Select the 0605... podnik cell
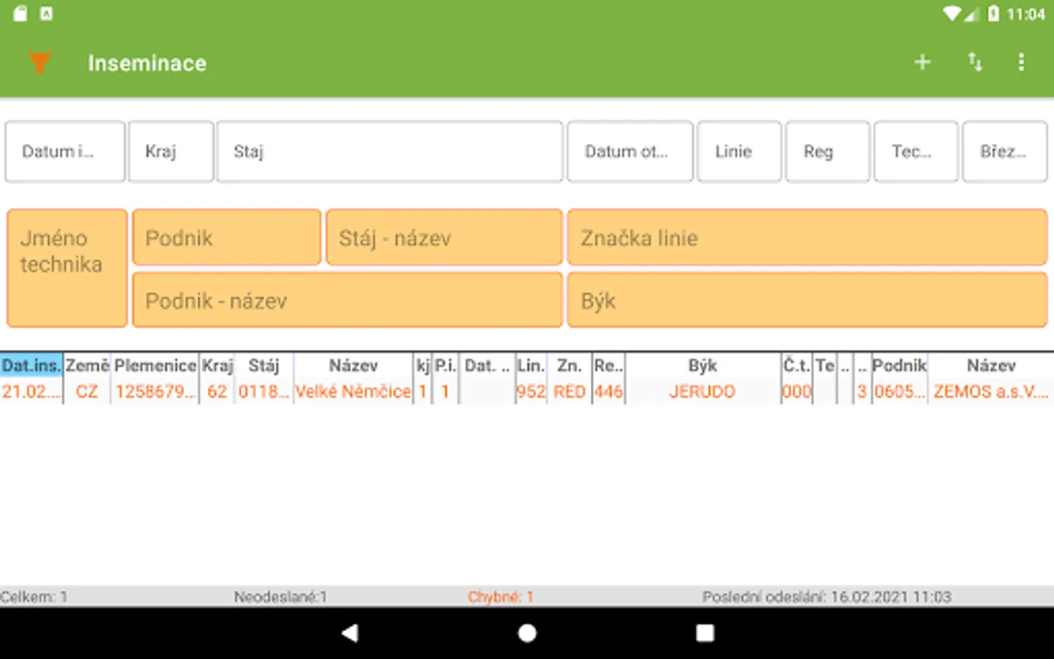 pos(900,392)
